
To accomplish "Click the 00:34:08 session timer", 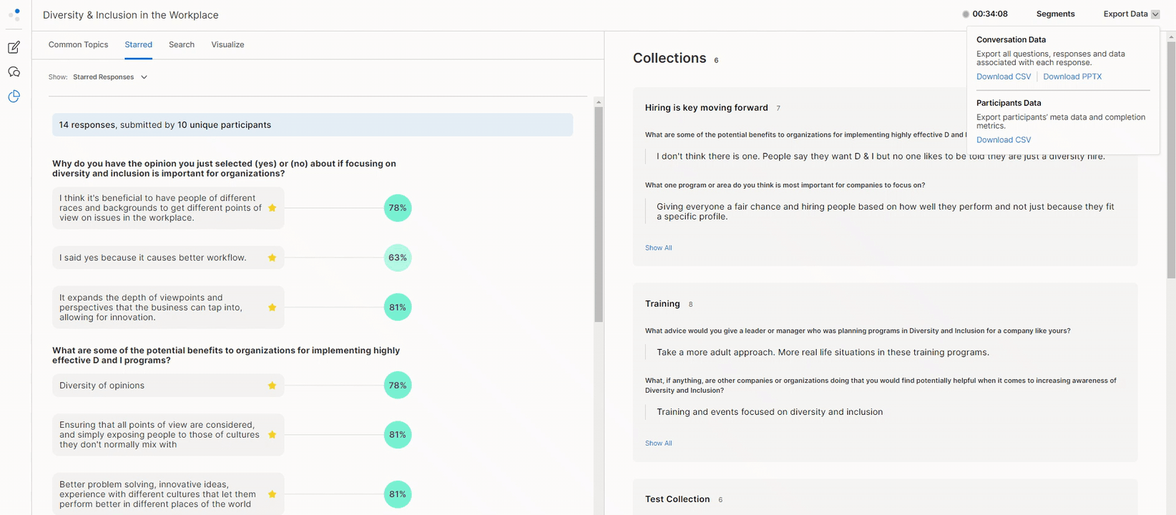I will [x=990, y=14].
